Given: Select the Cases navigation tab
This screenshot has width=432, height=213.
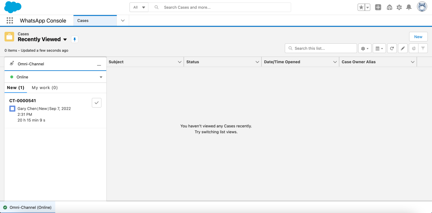Looking at the screenshot, I should 95,21.
